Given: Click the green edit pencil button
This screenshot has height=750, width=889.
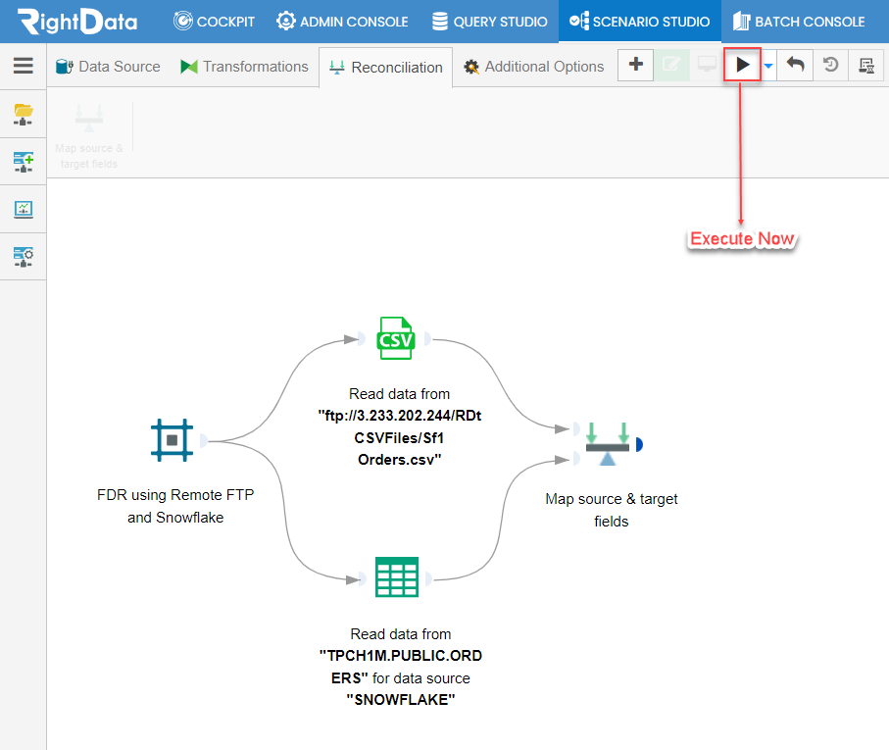Looking at the screenshot, I should [671, 65].
